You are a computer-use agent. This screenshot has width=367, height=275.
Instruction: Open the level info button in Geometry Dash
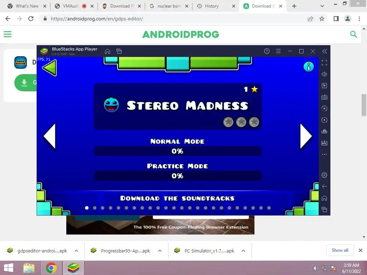tap(309, 67)
